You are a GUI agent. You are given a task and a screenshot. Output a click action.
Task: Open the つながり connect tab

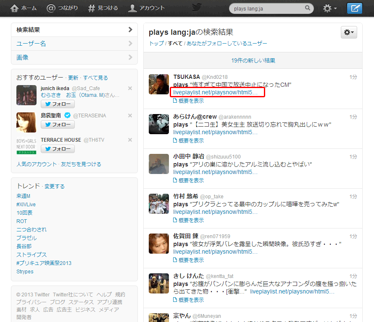[x=62, y=8]
